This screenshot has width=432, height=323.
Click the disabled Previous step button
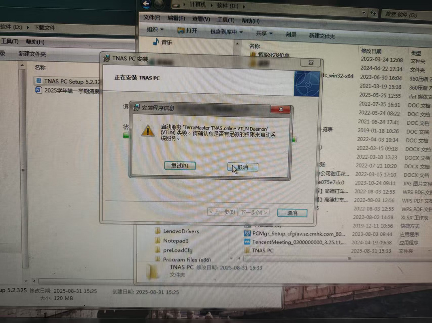[222, 212]
